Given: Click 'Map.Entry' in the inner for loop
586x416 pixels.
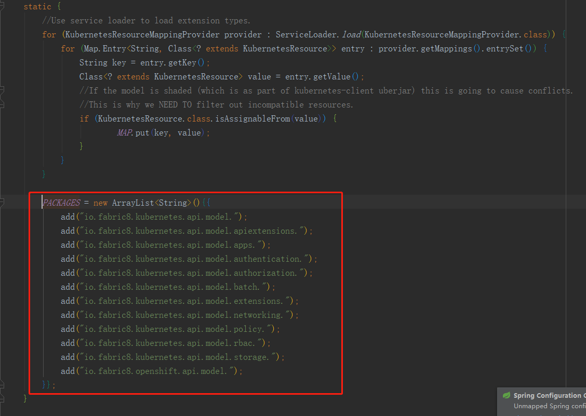Looking at the screenshot, I should click(105, 49).
